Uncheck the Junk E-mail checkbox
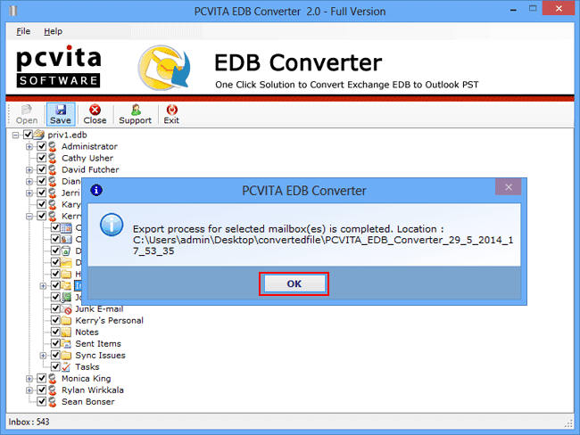This screenshot has width=580, height=435. pyautogui.click(x=55, y=308)
